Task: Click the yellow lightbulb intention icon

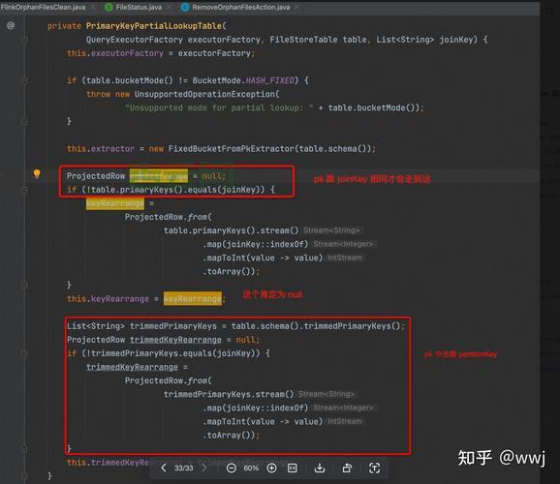Action: tap(37, 174)
